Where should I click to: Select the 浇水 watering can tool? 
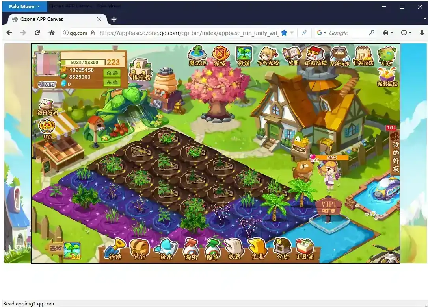click(x=166, y=249)
